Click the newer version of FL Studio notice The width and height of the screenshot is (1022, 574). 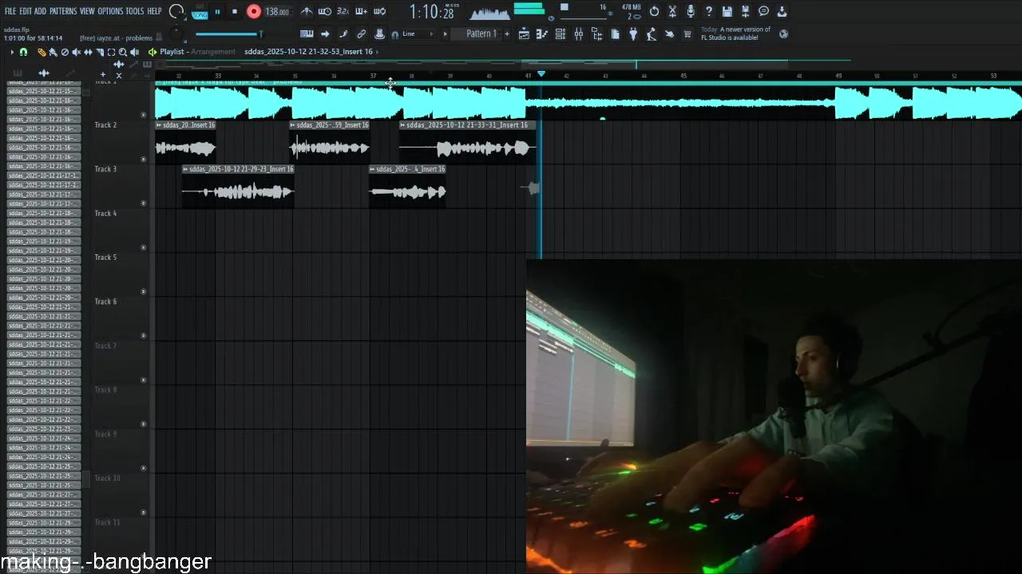736,33
